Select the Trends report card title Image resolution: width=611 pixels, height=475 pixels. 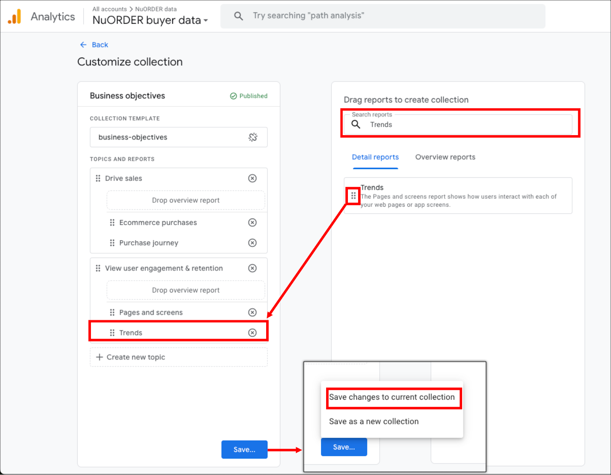(x=372, y=187)
